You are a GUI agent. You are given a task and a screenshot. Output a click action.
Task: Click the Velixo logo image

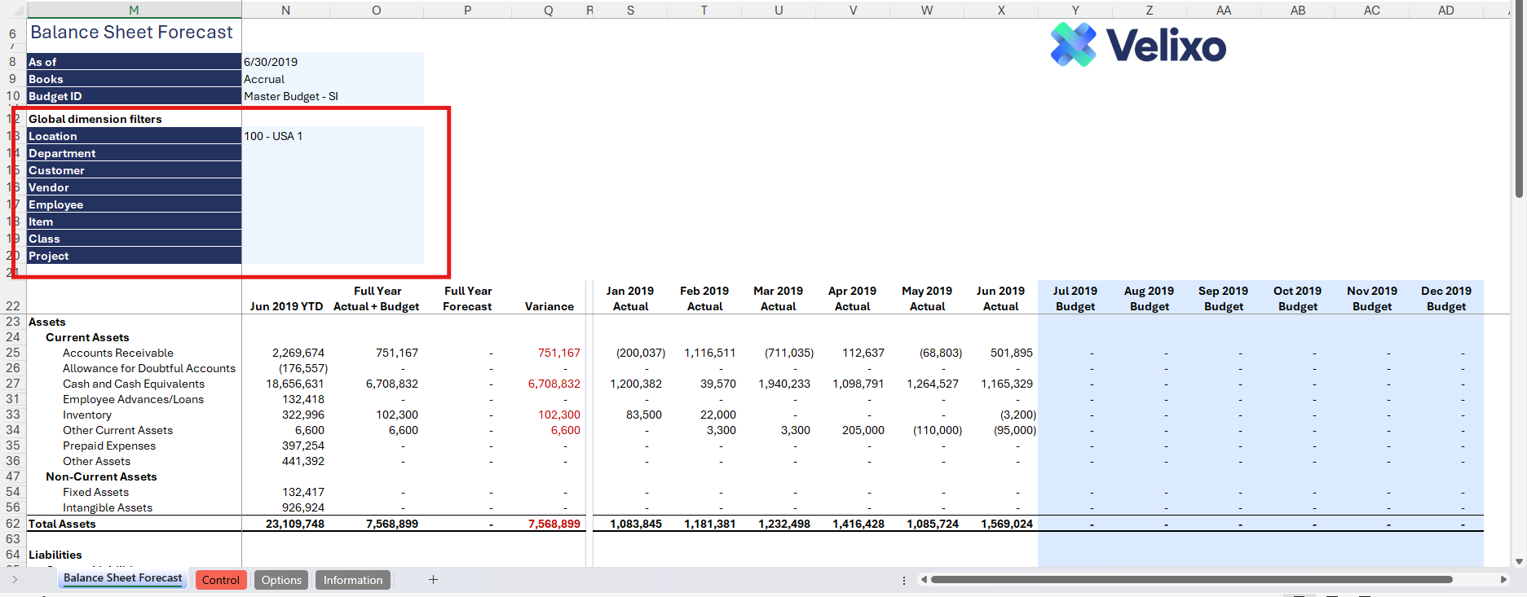click(1138, 45)
